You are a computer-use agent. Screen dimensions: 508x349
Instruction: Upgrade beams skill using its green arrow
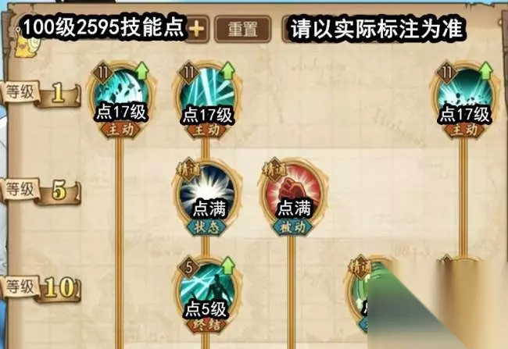(227, 71)
